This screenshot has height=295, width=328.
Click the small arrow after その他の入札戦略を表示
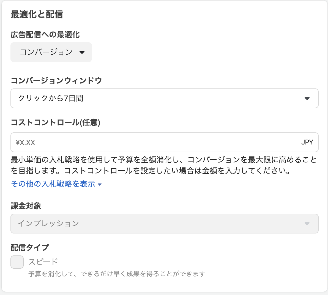pyautogui.click(x=100, y=184)
